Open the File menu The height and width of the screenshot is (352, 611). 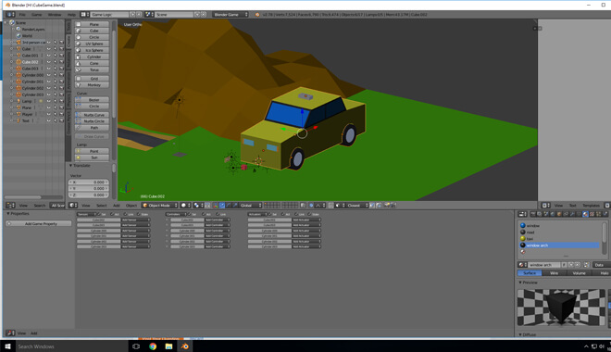coord(22,15)
